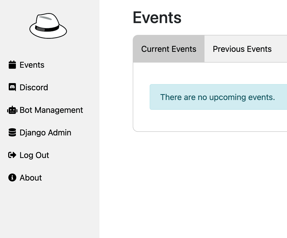Go to the Bot Management page
This screenshot has width=287, height=238.
[51, 110]
